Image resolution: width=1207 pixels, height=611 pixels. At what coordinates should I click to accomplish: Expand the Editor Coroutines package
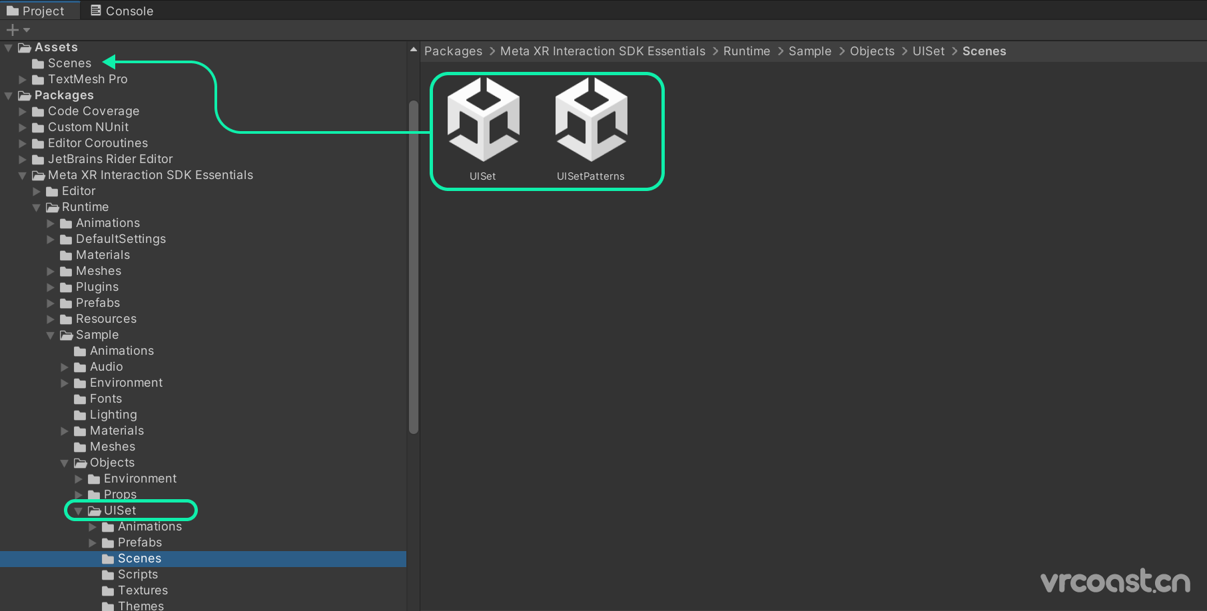23,144
